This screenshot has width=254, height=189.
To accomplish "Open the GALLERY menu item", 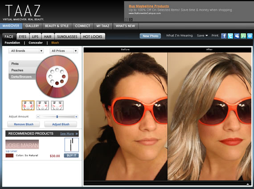I will point(32,26).
